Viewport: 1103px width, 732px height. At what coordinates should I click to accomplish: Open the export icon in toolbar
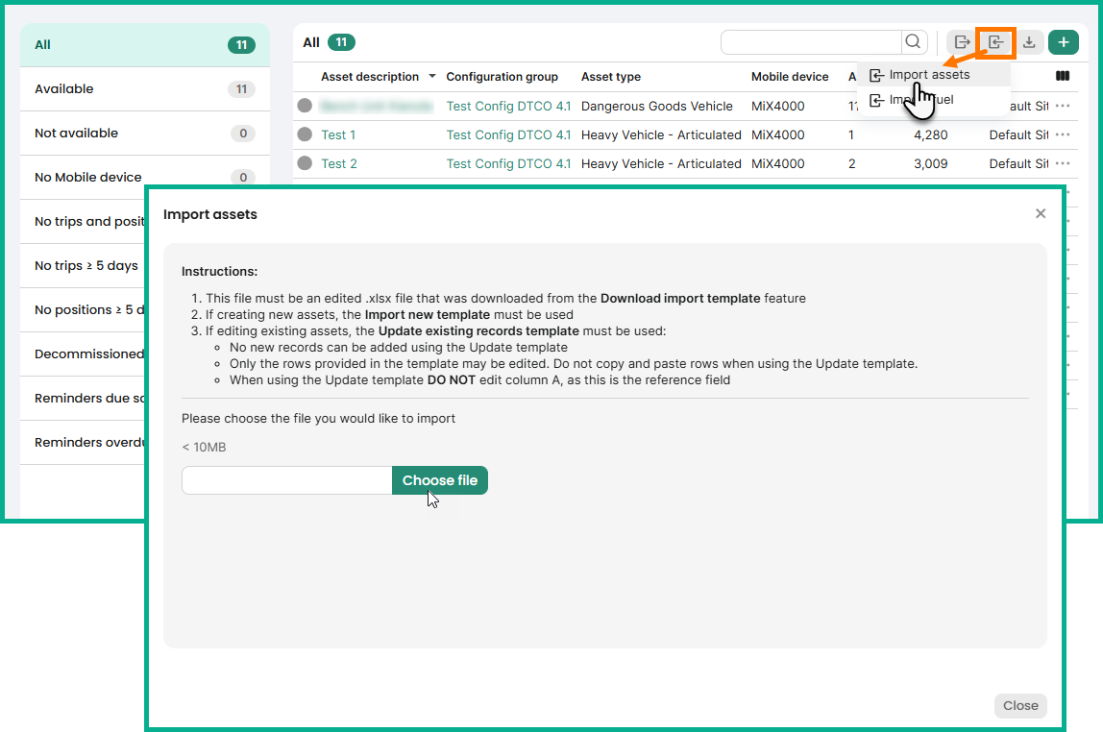click(x=962, y=42)
